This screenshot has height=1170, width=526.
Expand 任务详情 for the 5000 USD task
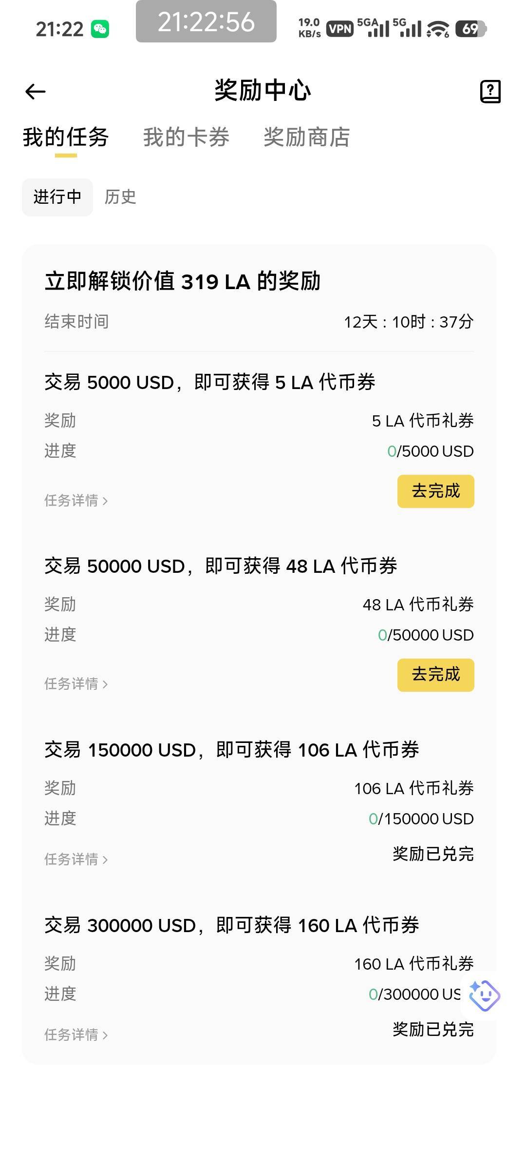tap(76, 500)
